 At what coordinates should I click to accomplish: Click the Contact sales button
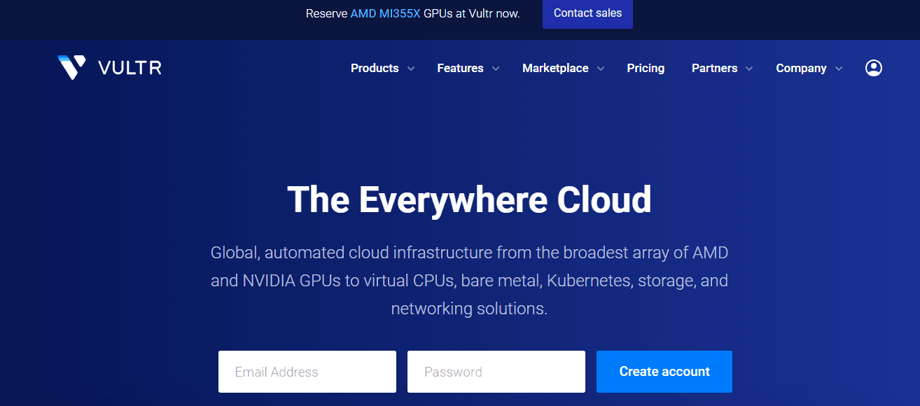click(587, 13)
